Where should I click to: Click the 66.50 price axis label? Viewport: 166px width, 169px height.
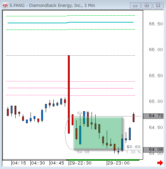(x=156, y=24)
